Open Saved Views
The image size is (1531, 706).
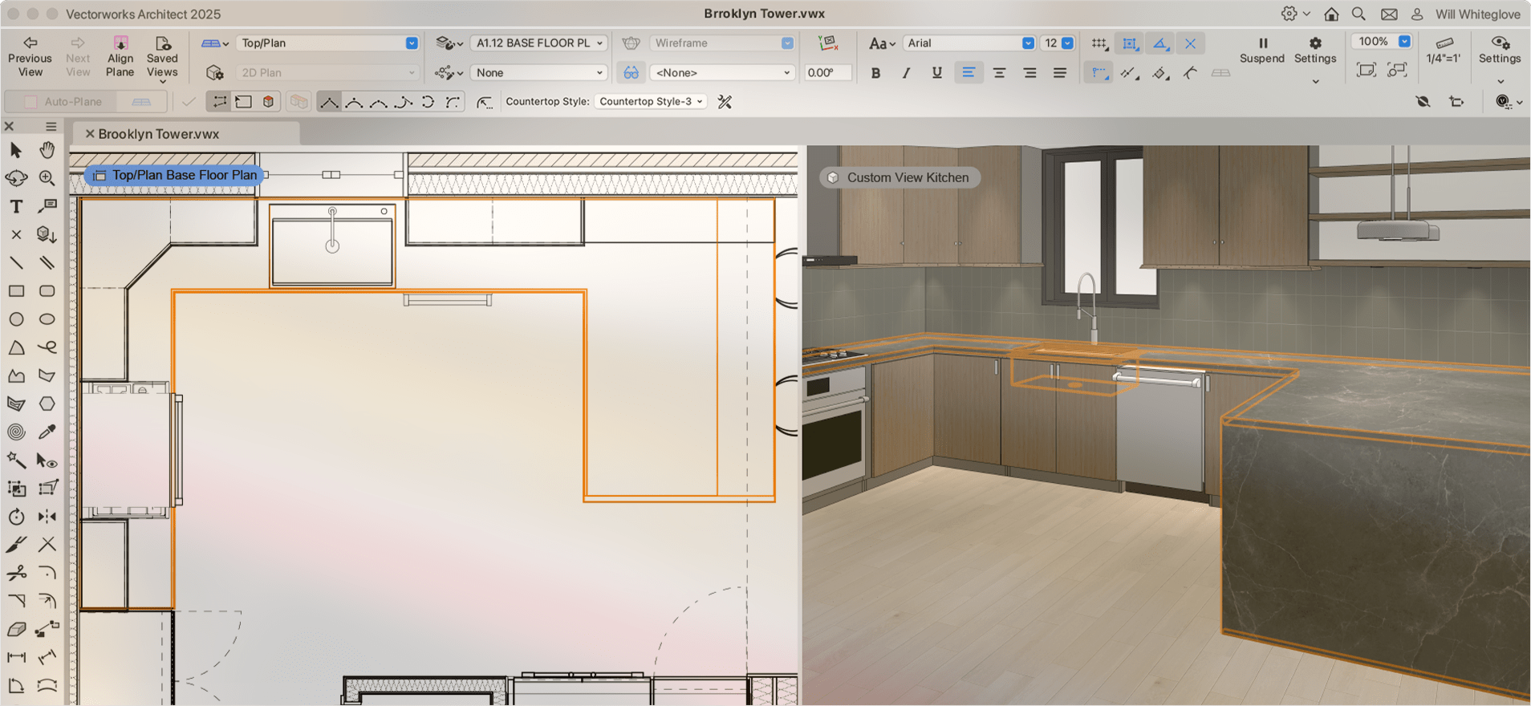pyautogui.click(x=162, y=59)
